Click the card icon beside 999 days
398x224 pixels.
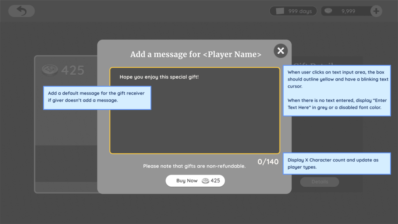click(280, 11)
